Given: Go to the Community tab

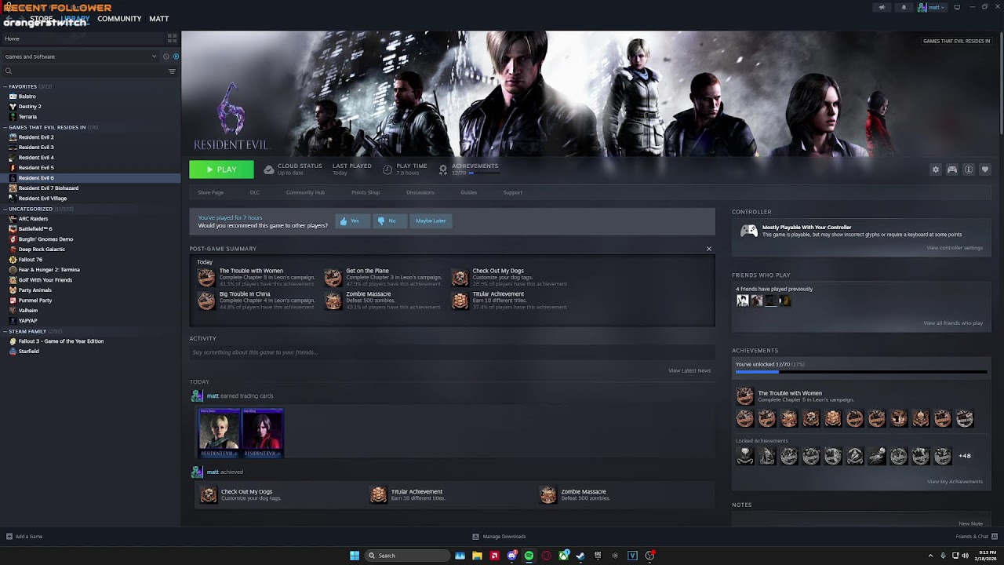Looking at the screenshot, I should (119, 19).
